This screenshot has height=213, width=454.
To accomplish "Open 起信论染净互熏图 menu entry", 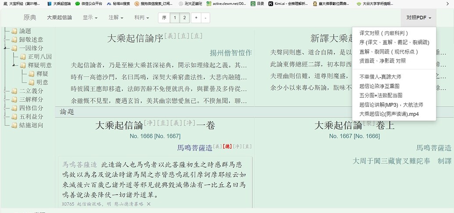I will (394, 86).
